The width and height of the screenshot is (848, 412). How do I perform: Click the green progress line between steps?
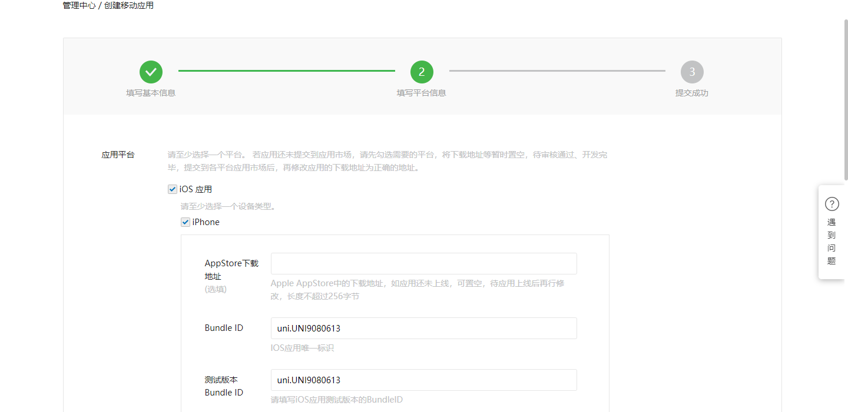tap(286, 71)
